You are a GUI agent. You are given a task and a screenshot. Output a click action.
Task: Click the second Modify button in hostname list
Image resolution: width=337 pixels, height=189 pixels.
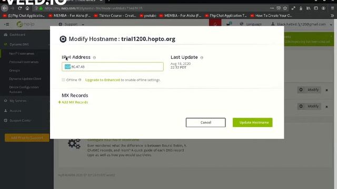(x=309, y=106)
